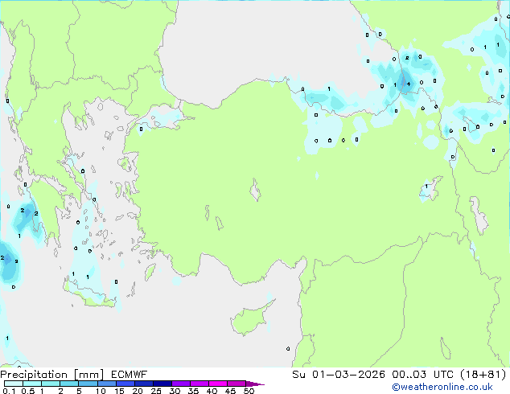Image resolution: width=510 pixels, height=394 pixels.
Task: Click the '4' precipitation value on map
Action: 409,84
